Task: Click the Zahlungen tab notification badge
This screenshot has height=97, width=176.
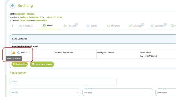Action: click(x=143, y=24)
